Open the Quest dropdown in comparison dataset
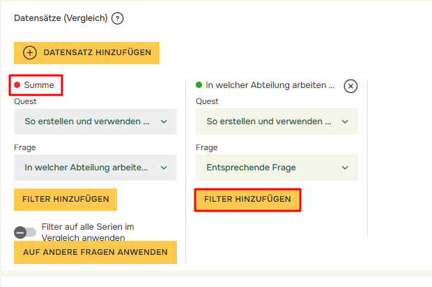 click(x=277, y=122)
